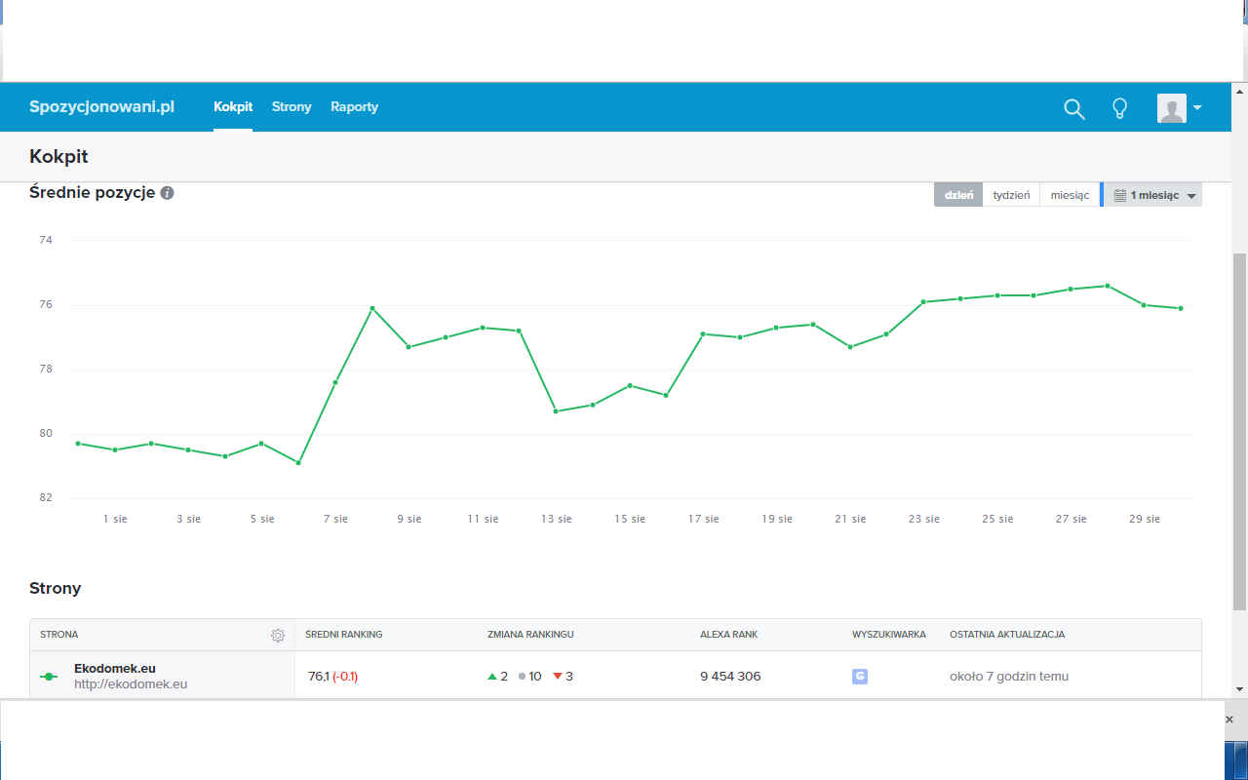Click the info icon beside Średnie pozycje

click(167, 193)
